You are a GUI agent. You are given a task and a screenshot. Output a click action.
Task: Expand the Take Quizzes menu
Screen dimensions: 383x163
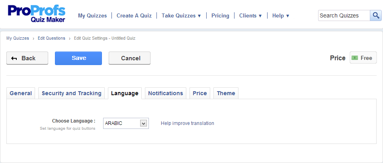click(x=181, y=16)
